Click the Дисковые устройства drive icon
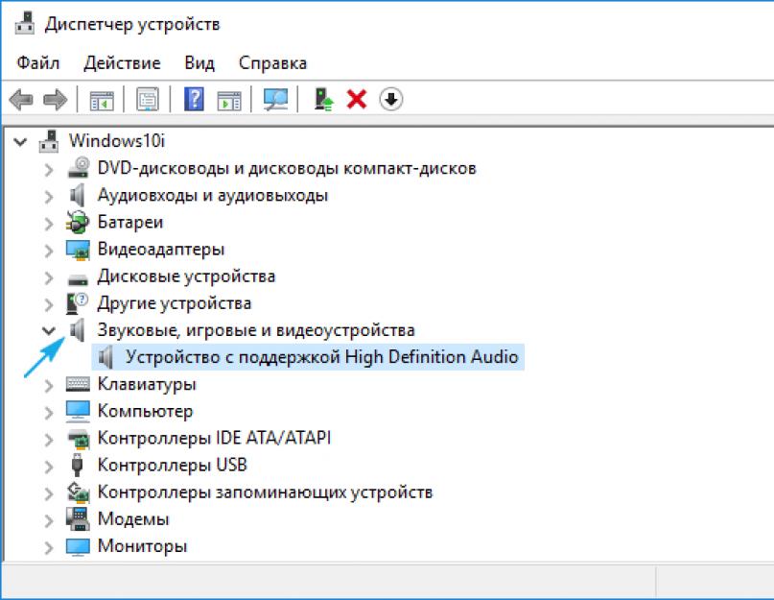 (x=78, y=279)
